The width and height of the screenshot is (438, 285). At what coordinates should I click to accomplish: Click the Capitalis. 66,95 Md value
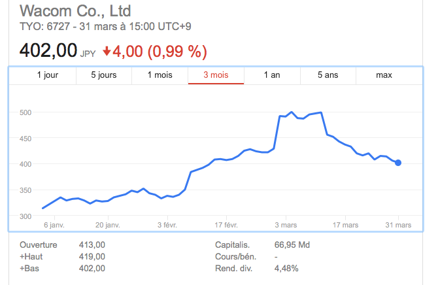292,244
